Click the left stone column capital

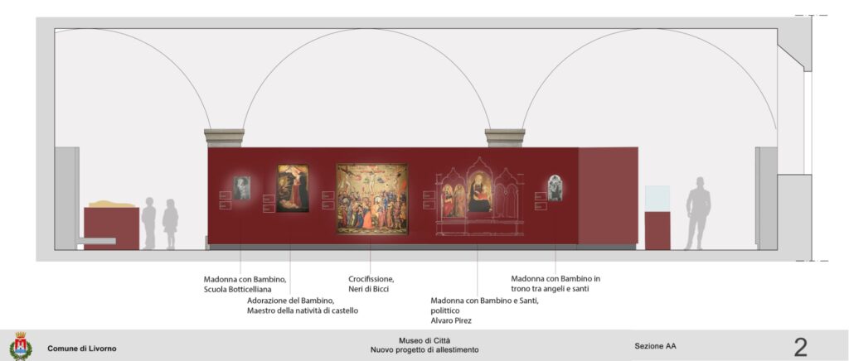[224, 137]
